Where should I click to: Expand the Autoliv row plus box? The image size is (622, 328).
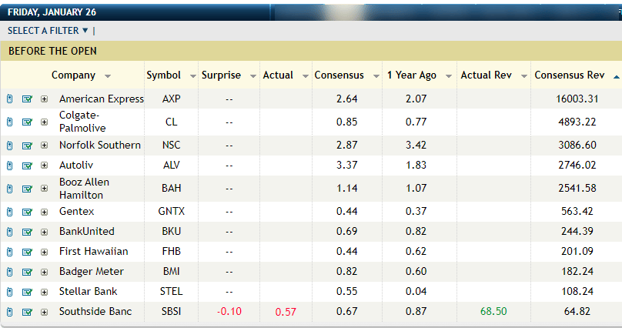click(x=44, y=166)
